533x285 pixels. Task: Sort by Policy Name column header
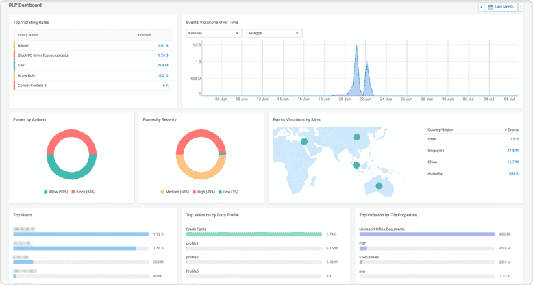[x=28, y=35]
